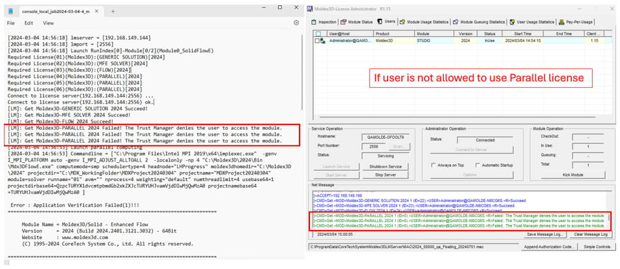Sort by the Product column header
Screen dimensions: 620x269
[x=393, y=34]
